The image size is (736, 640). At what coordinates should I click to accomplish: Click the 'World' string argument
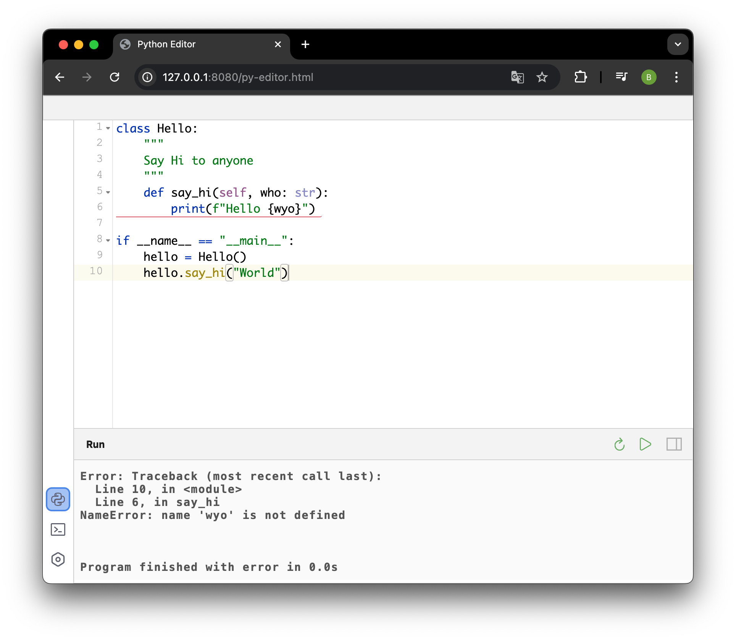click(257, 273)
